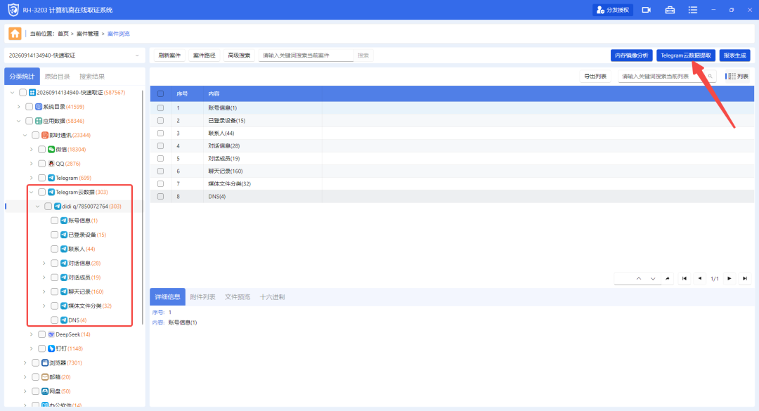759x411 pixels.
Task: Switch to the 十六进制 tab
Action: [272, 297]
